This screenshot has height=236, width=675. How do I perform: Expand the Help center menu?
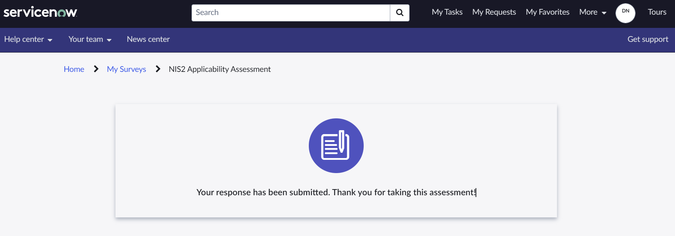[x=28, y=39]
